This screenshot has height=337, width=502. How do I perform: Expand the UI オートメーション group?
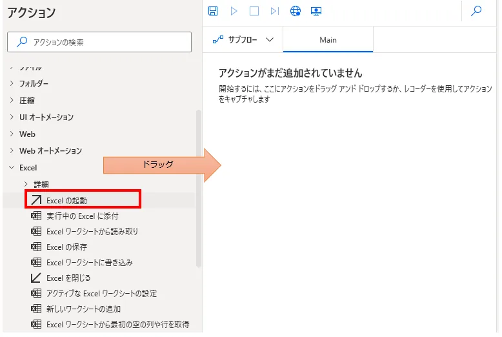coord(12,117)
